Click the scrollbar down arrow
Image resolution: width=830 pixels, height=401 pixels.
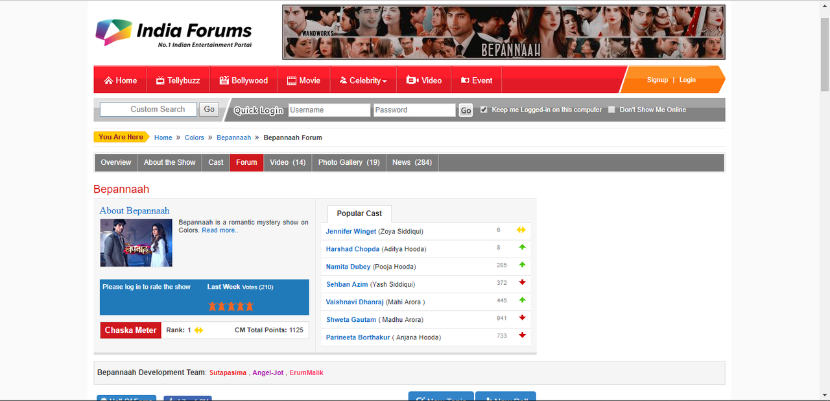point(824,395)
